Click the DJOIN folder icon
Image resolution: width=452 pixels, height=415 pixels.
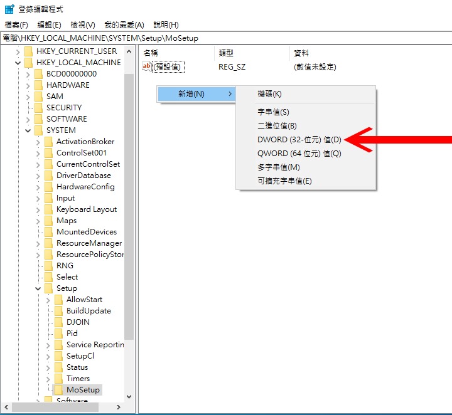(59, 322)
